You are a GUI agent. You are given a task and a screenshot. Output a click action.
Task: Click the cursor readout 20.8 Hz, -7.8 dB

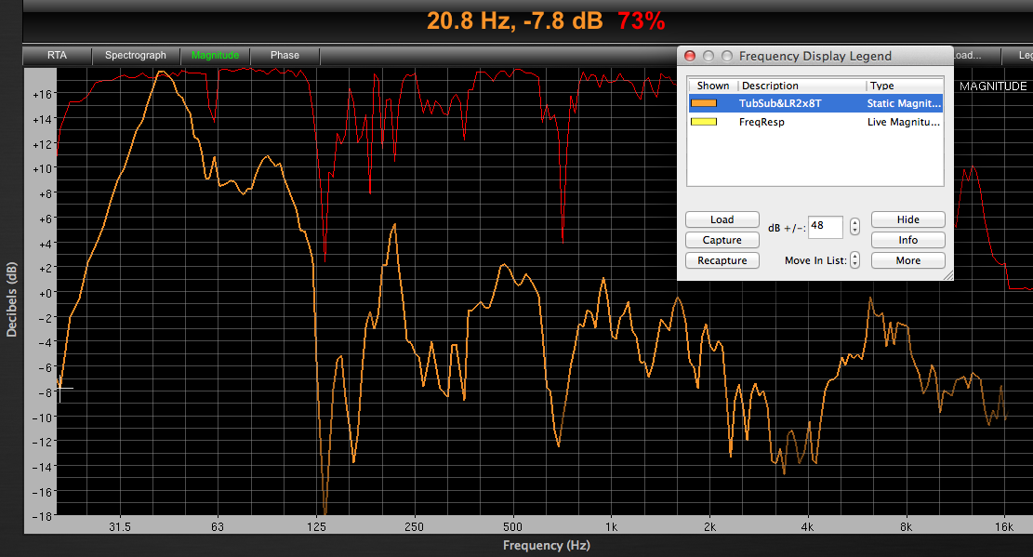click(x=514, y=21)
